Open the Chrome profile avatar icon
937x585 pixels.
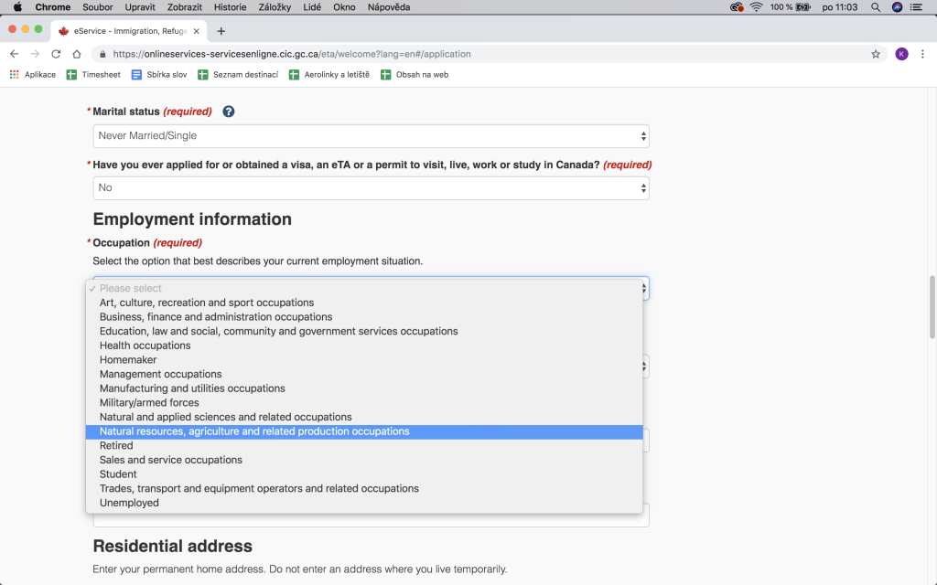click(x=901, y=54)
